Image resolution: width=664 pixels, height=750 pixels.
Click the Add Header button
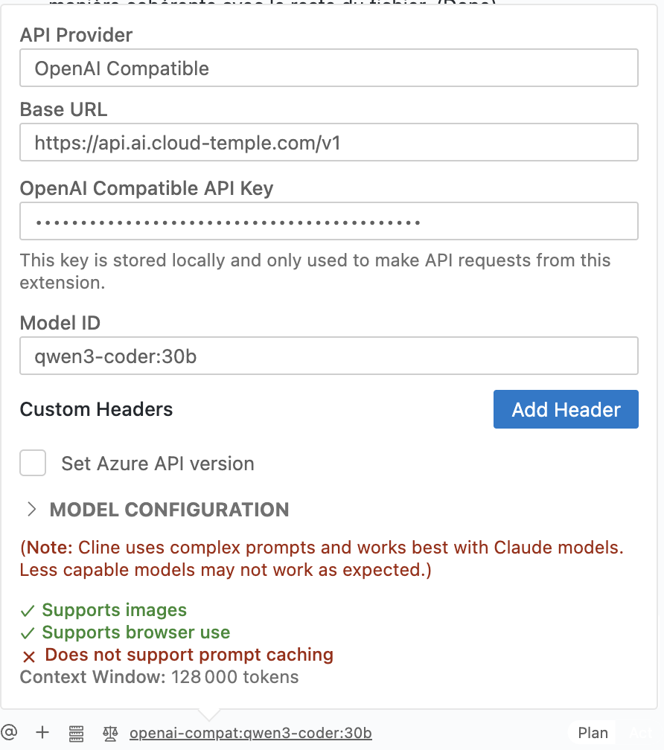click(x=566, y=409)
